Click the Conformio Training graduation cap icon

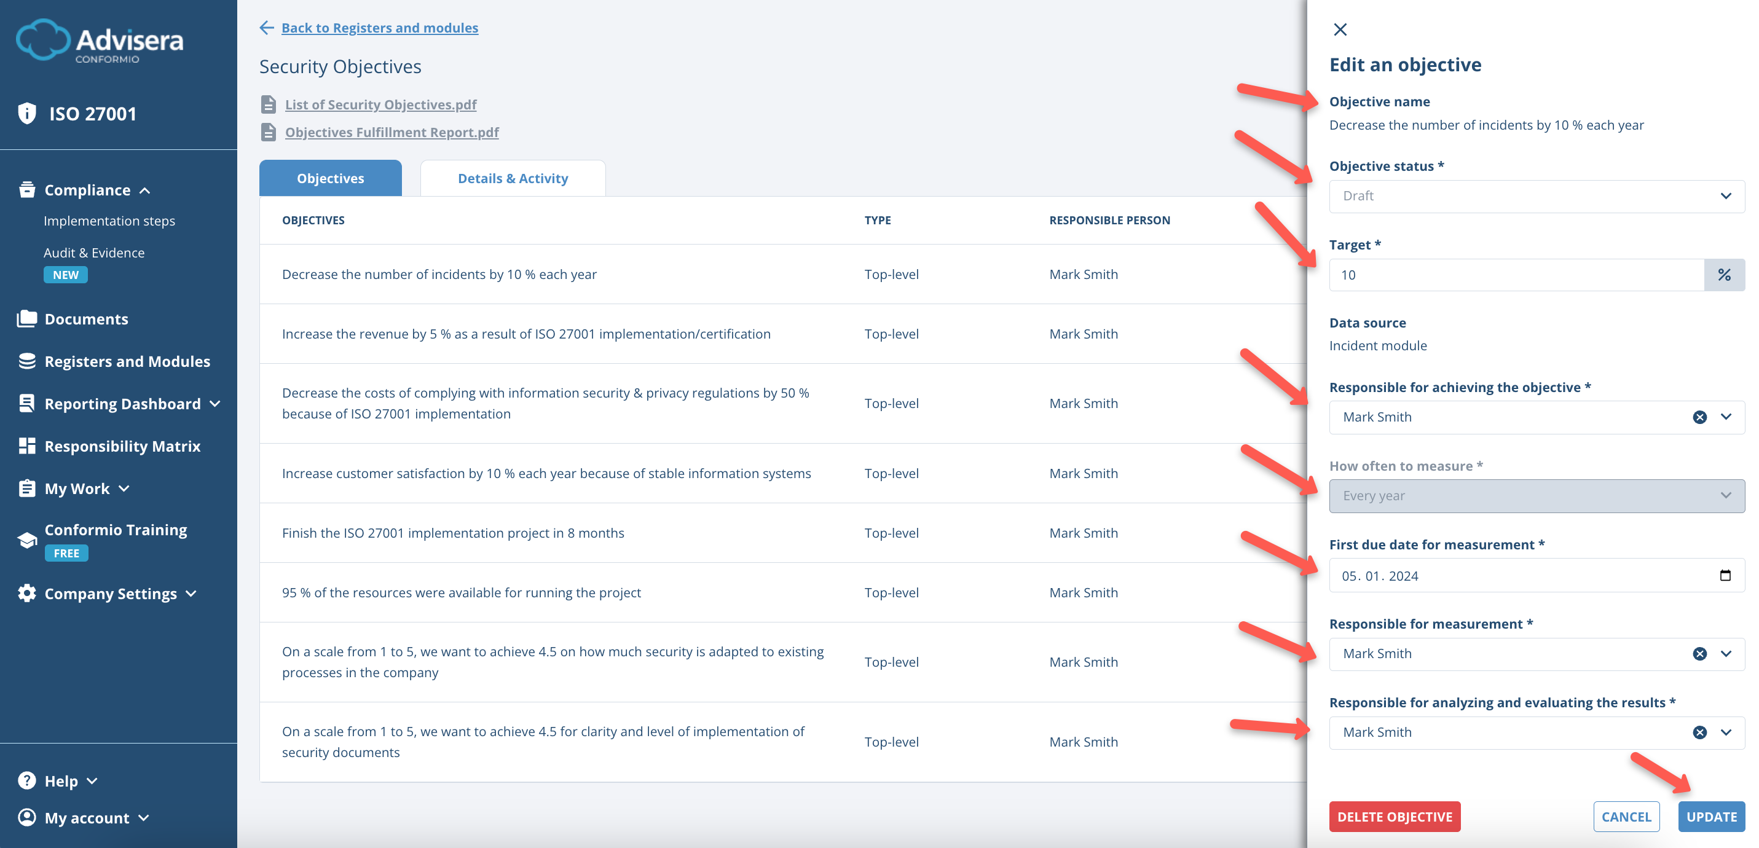point(26,540)
